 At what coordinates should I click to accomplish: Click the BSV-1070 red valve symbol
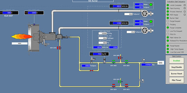pos(59,48)
